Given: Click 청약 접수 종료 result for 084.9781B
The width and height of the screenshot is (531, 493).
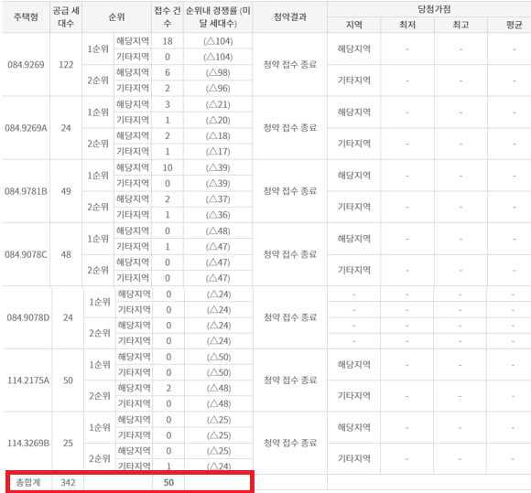Looking at the screenshot, I should click(x=290, y=191).
